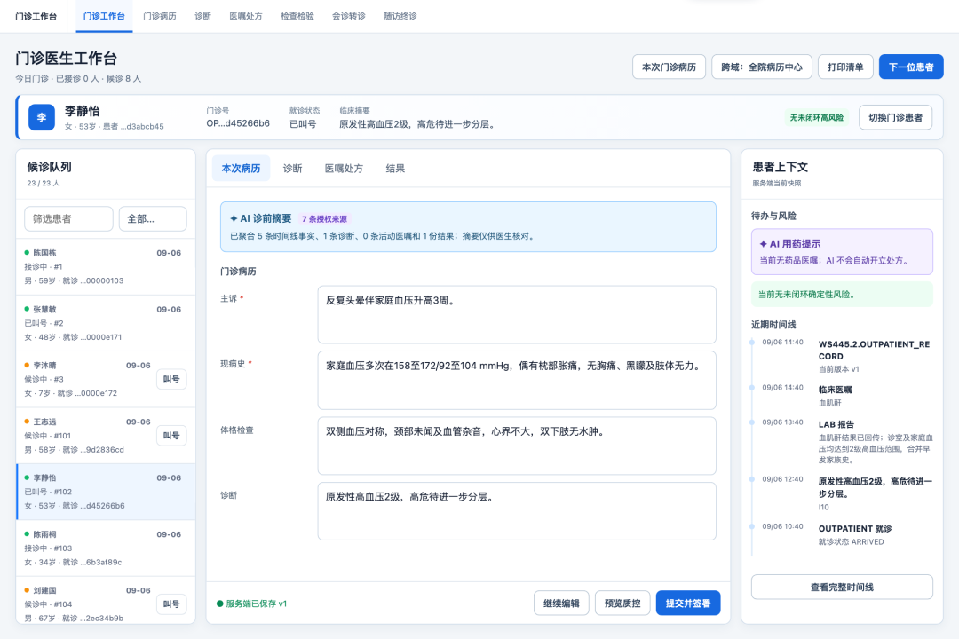The width and height of the screenshot is (959, 639).
Task: Select 陈国栋 in the waiting queue
Action: [106, 266]
